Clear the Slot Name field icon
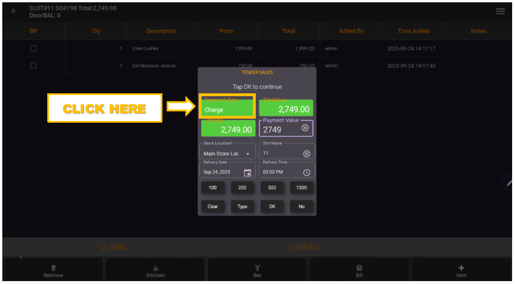Viewport: 515px width, 284px height. point(306,154)
